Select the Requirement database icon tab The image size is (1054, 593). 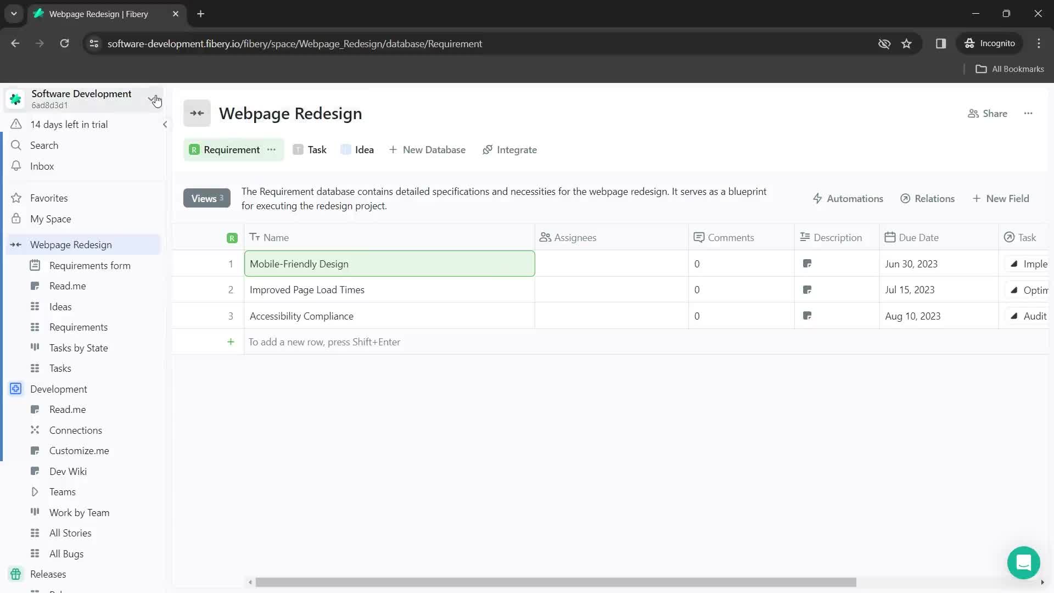pyautogui.click(x=195, y=150)
